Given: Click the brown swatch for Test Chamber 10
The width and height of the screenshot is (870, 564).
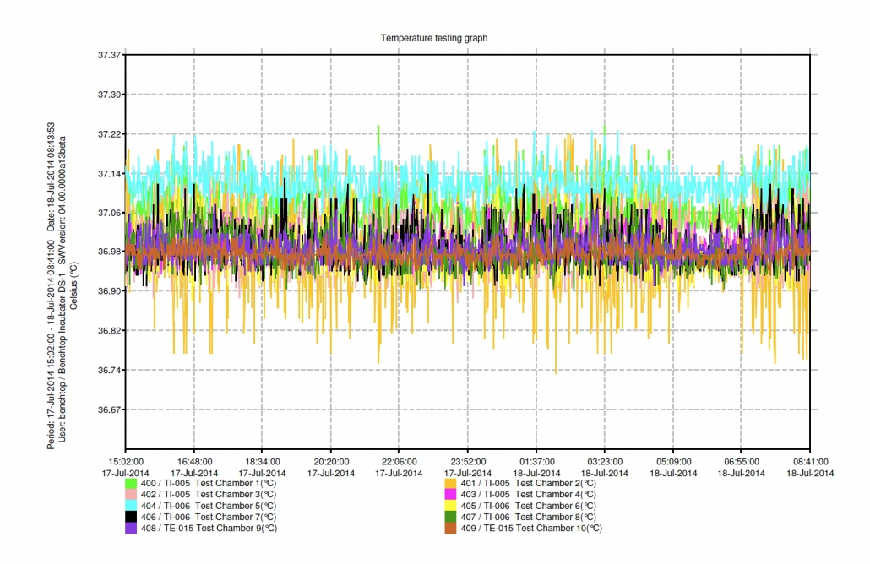Looking at the screenshot, I should click(449, 528).
